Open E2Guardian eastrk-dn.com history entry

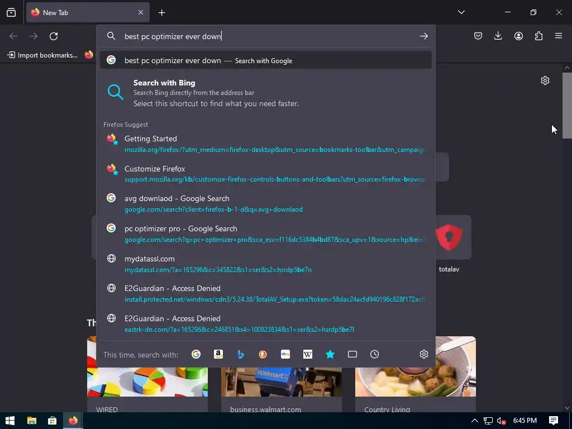265,323
